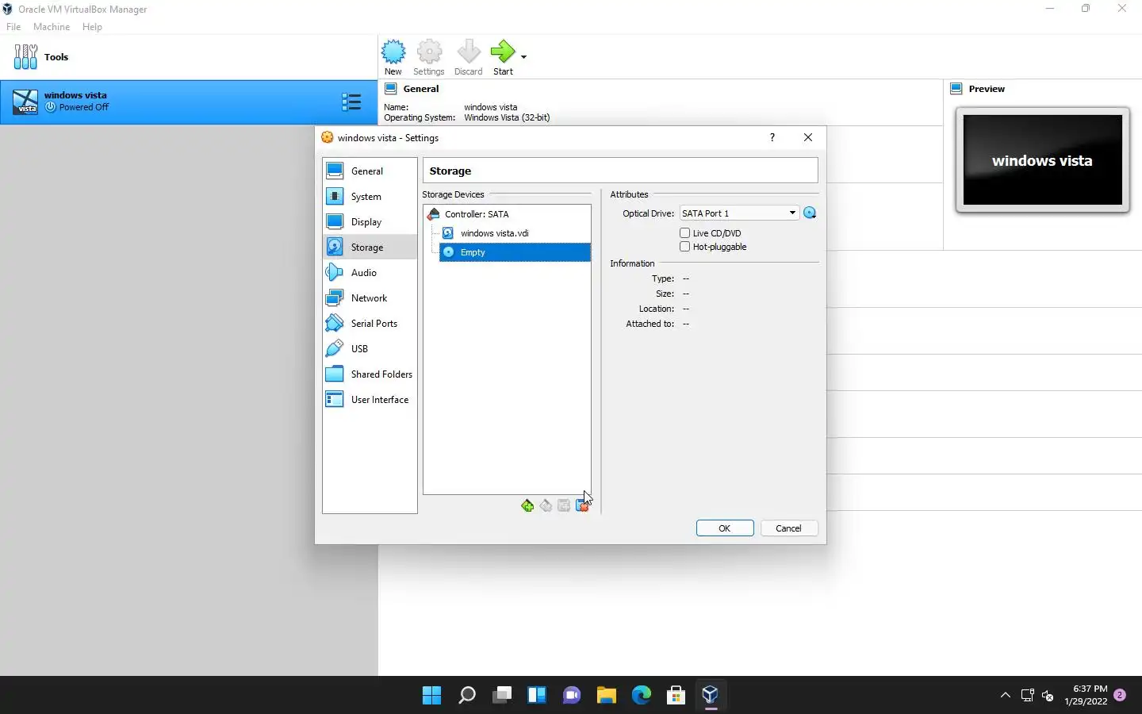Select the Empty optical drive entry
This screenshot has height=714, width=1142.
[x=515, y=252]
